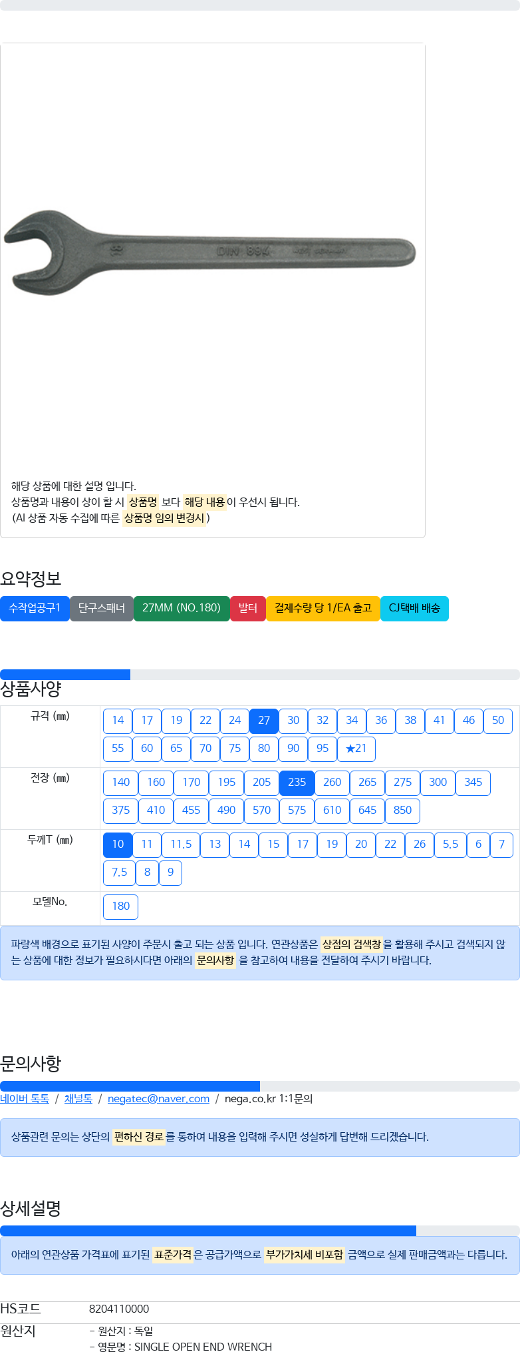Select 260 in 전장 length options

coord(332,783)
